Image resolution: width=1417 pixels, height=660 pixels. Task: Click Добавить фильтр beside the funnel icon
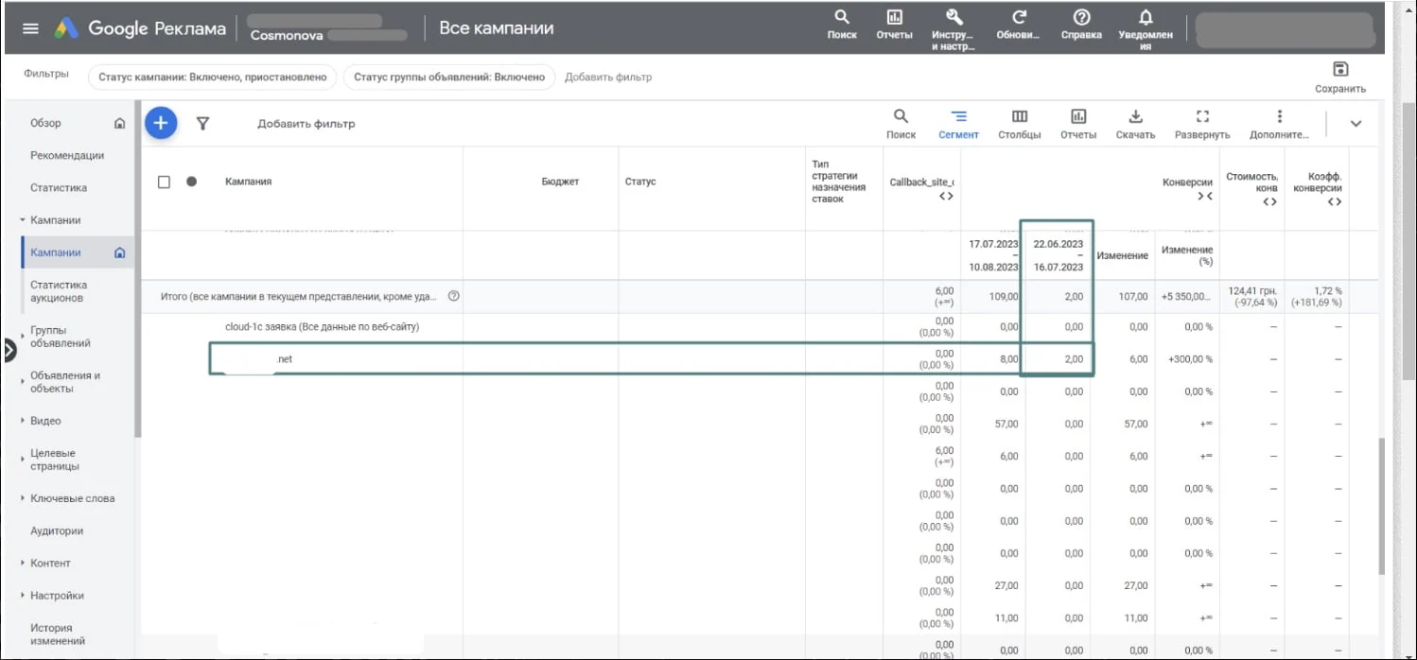tap(306, 124)
